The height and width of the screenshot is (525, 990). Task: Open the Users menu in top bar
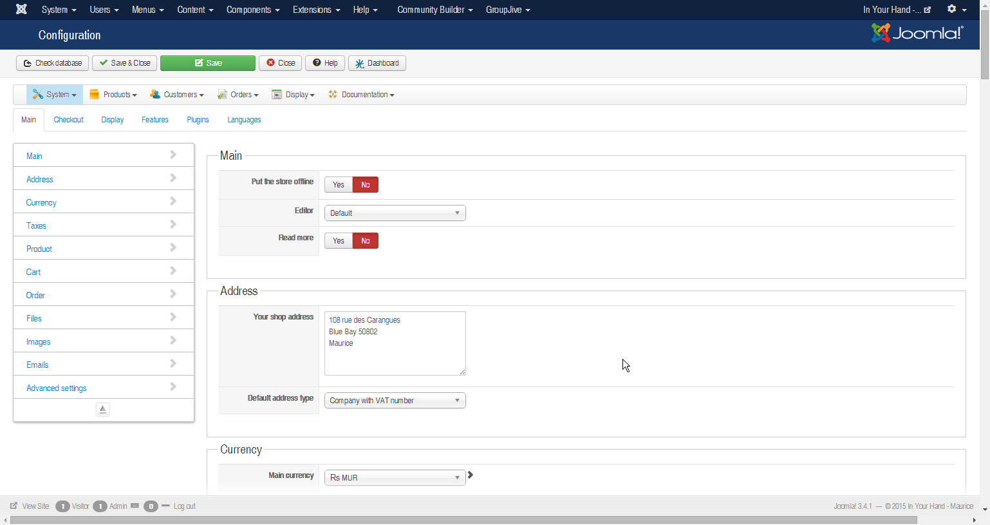(x=104, y=10)
